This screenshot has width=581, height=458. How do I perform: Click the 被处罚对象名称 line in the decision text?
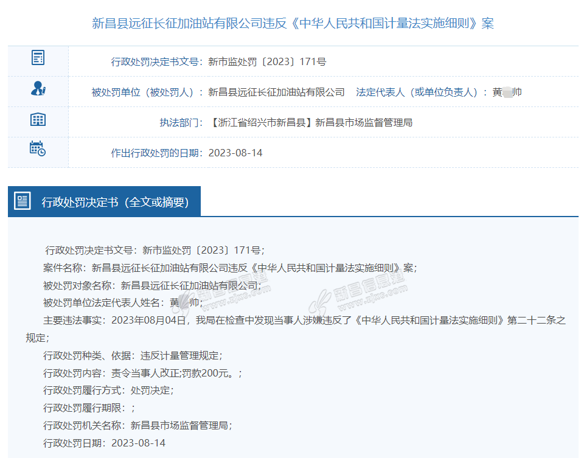(x=152, y=285)
